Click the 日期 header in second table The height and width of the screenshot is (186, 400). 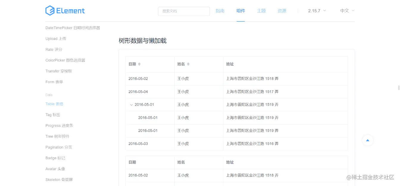[132, 163]
